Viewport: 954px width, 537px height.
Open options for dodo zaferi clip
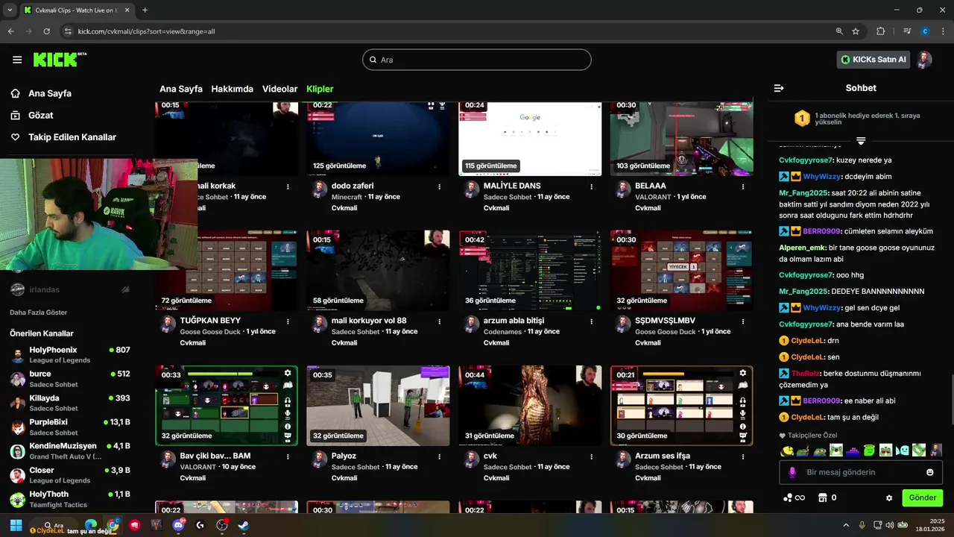(440, 186)
